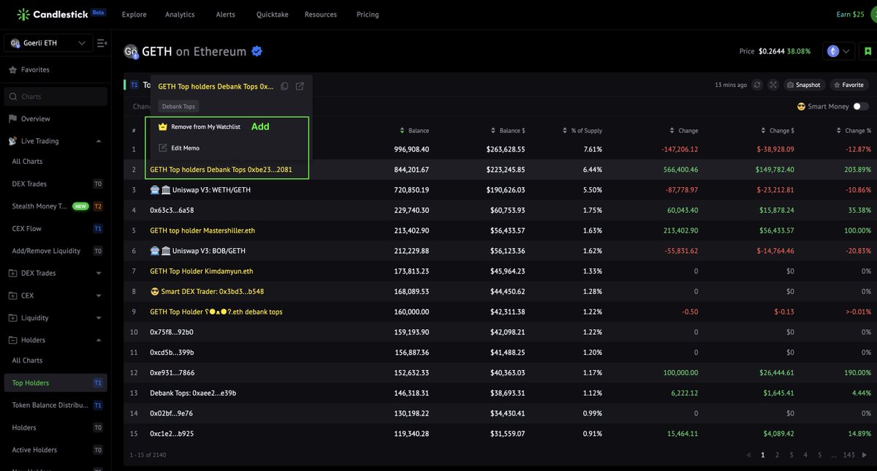This screenshot has height=471, width=877.
Task: Open address 0x63c3...6a58
Action: 172,210
